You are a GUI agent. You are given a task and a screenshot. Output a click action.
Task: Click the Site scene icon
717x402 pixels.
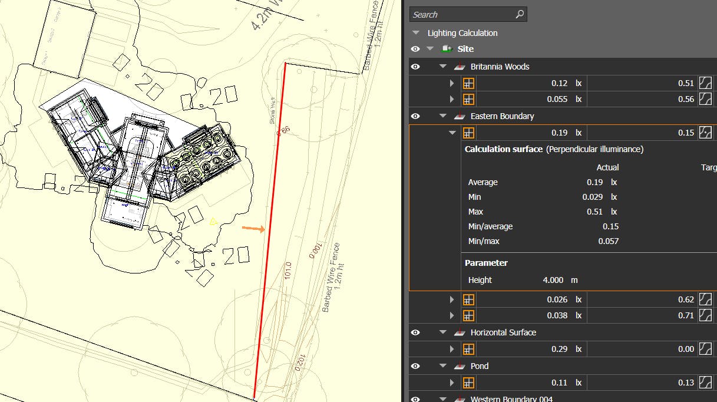pos(447,49)
